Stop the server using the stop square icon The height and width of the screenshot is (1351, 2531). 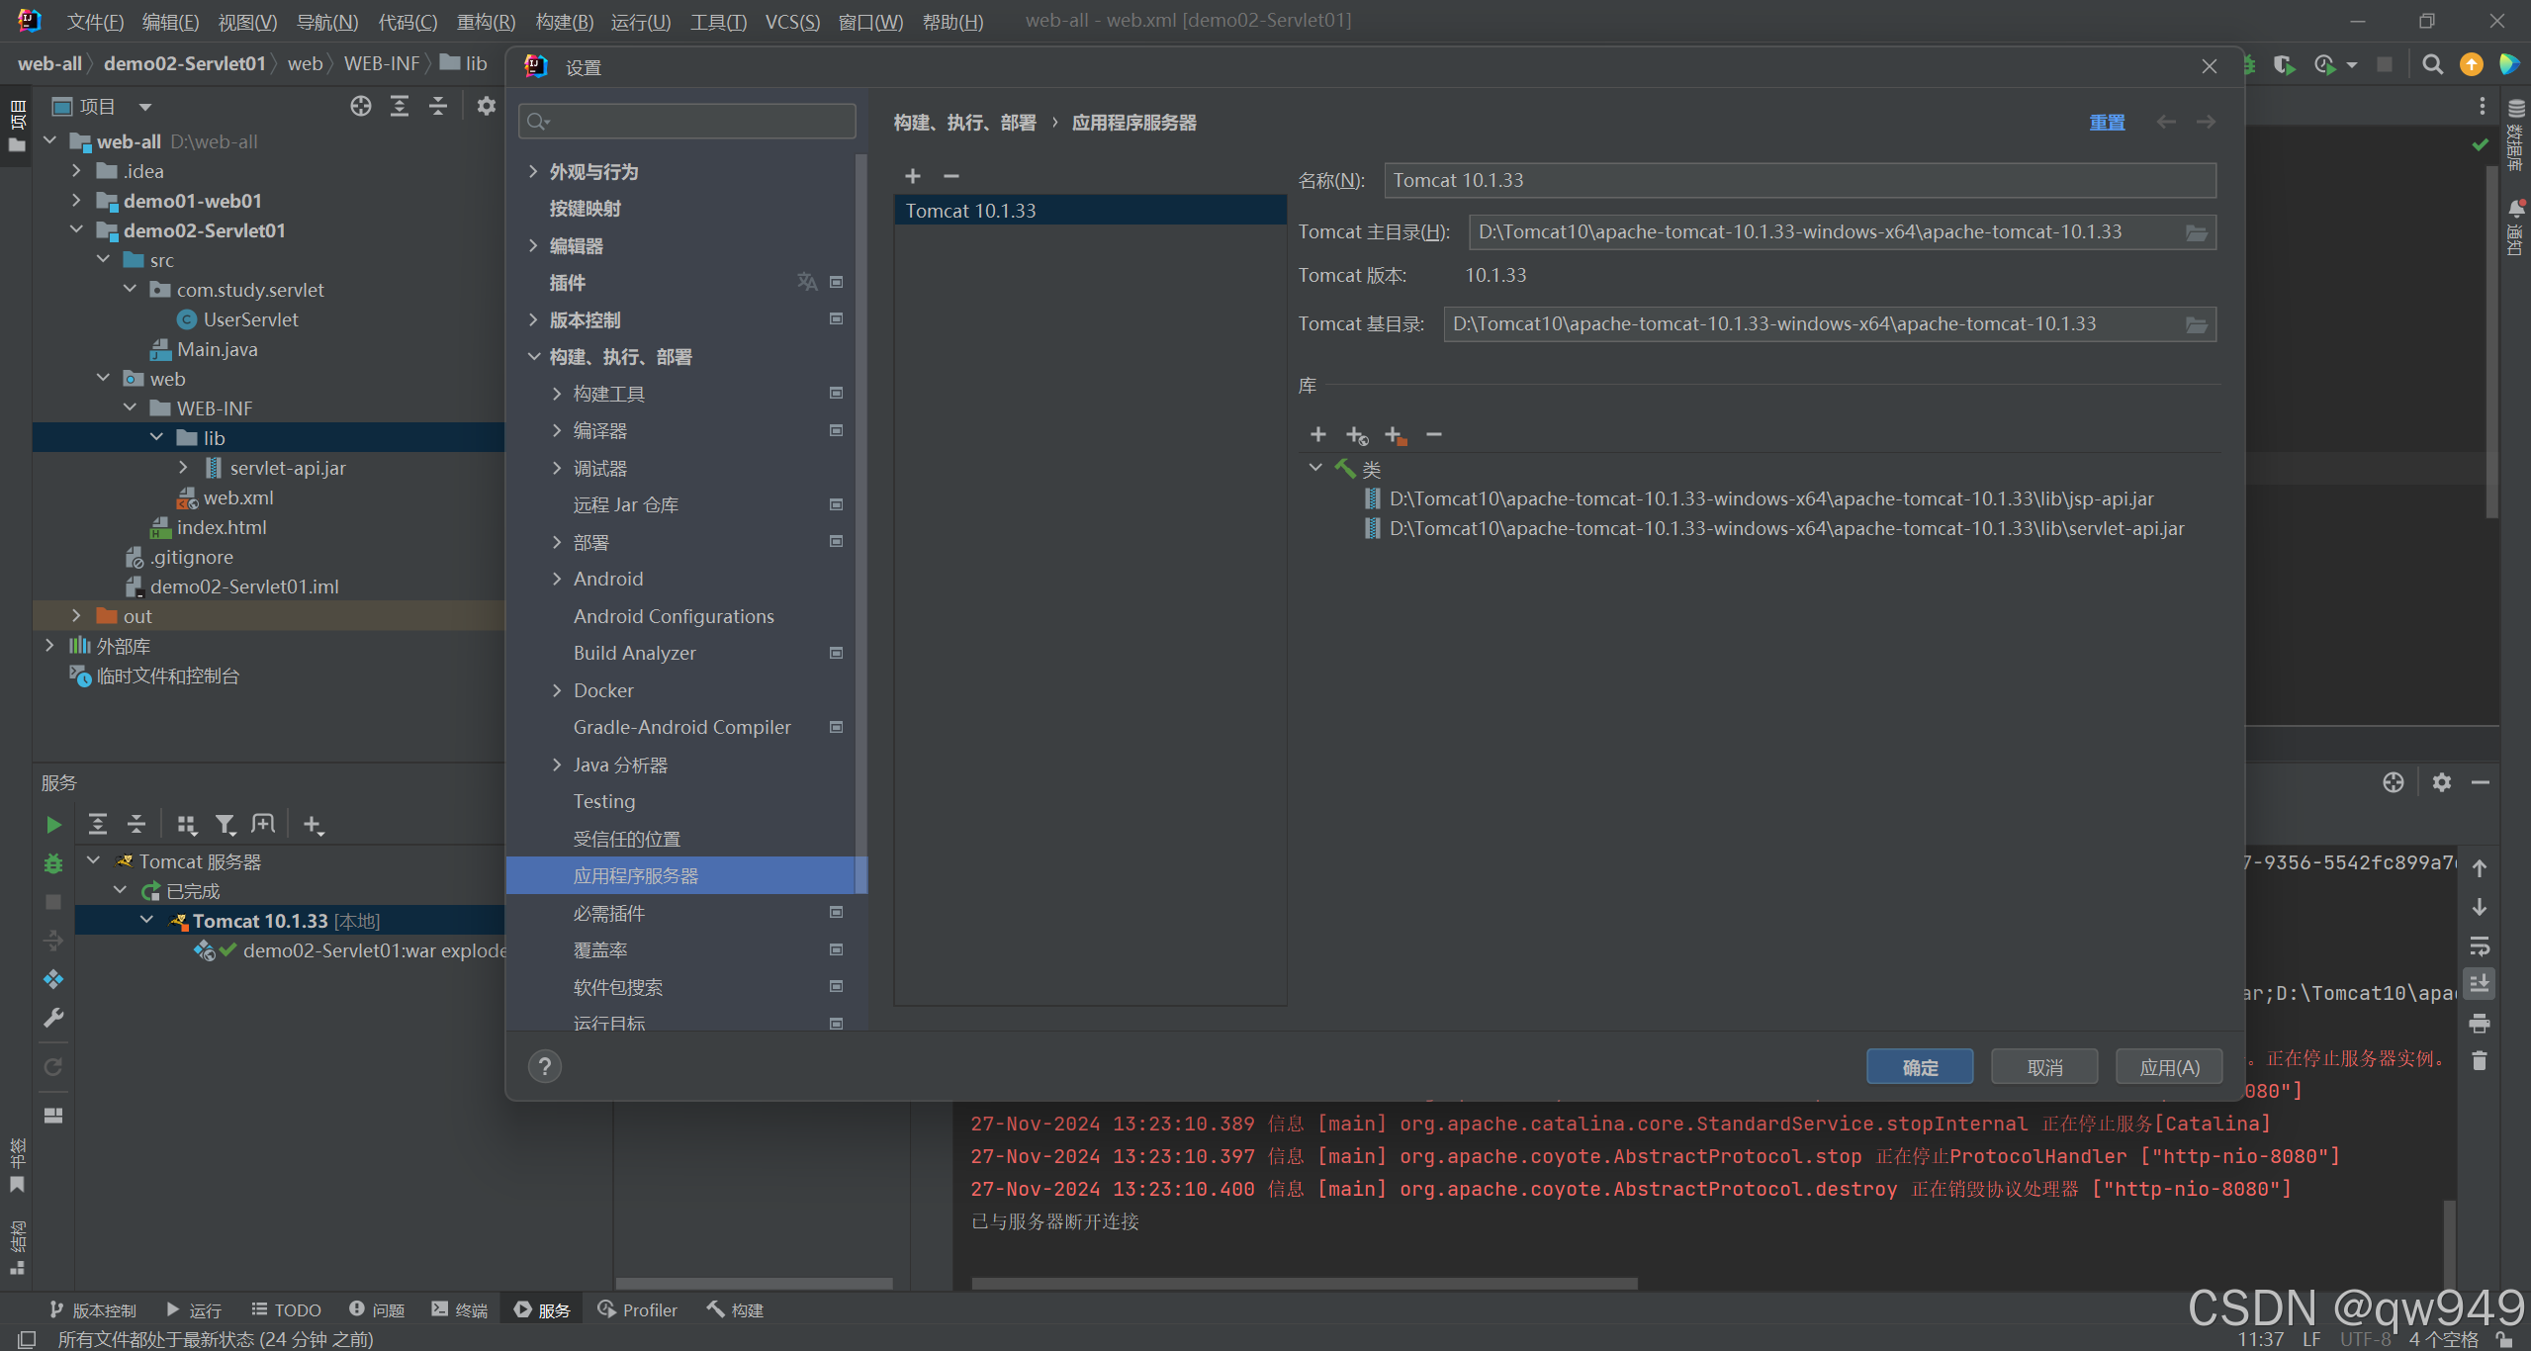(x=53, y=901)
